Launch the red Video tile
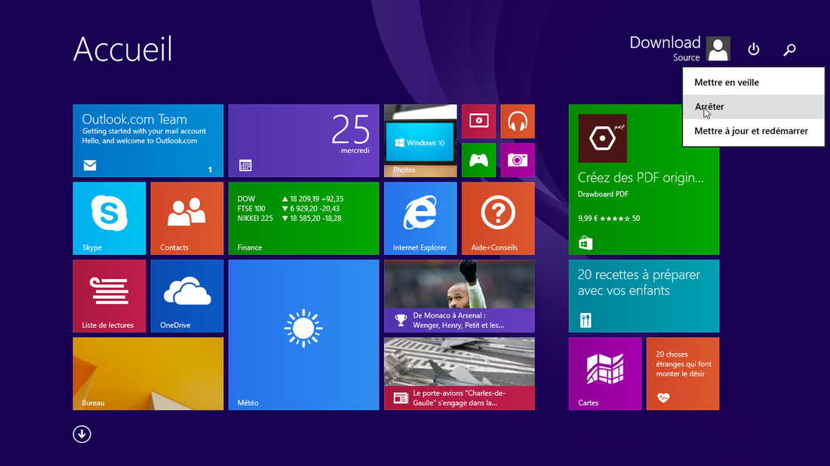Screen dimensions: 830x466 coord(478,121)
